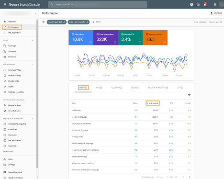Switch to the Countries tab
Viewport: 224px width, 179px height.
(117, 88)
